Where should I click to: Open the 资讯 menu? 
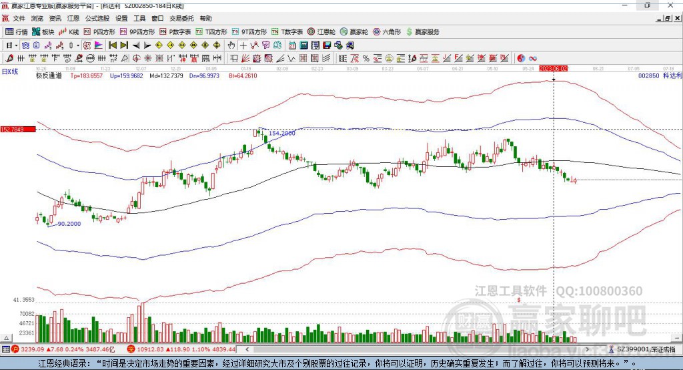(55, 18)
